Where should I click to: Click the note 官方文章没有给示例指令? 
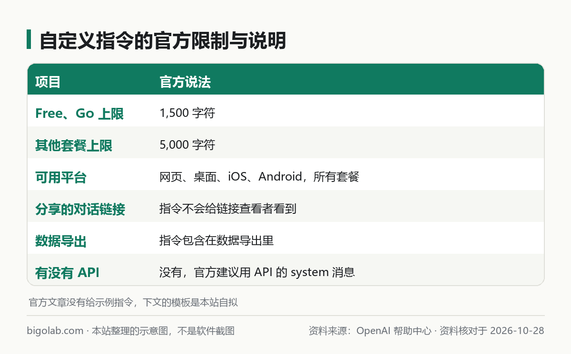tap(80, 303)
